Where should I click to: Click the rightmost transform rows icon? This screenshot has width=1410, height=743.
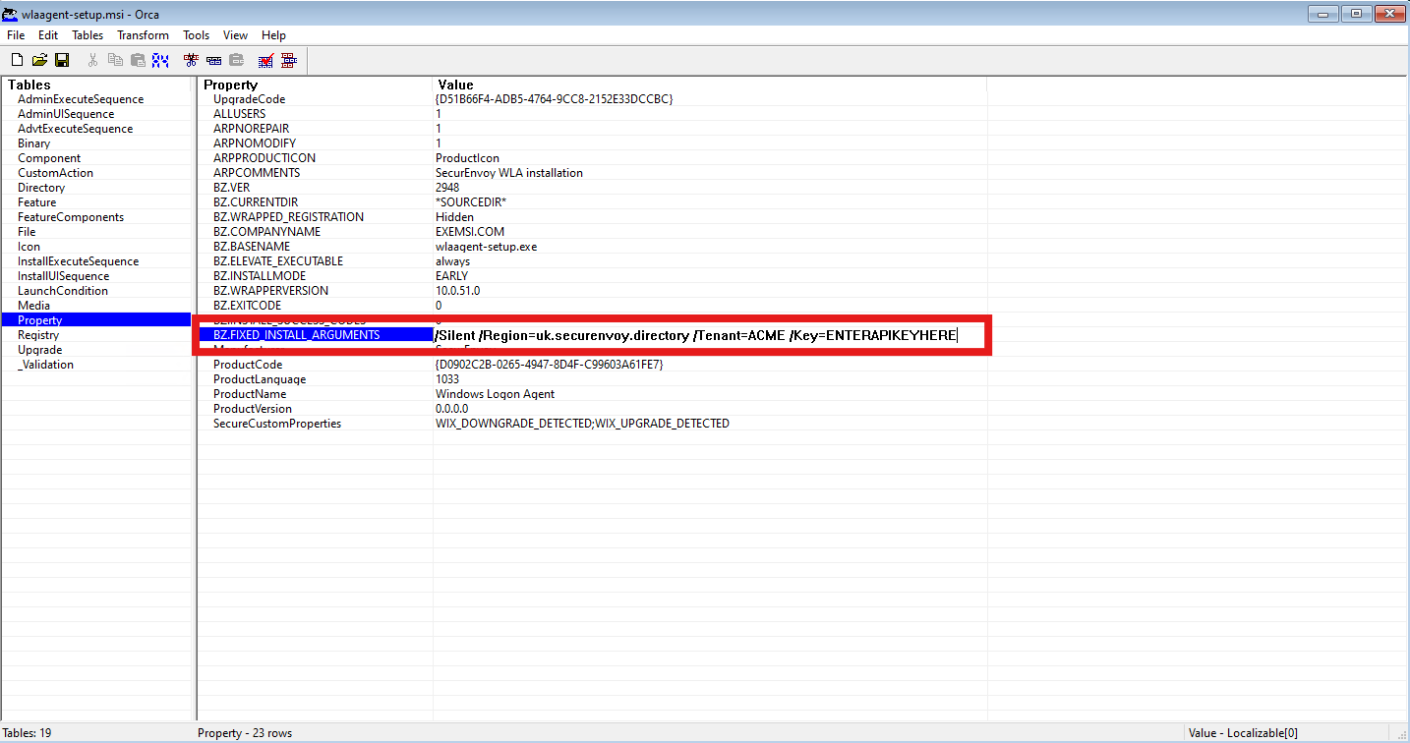pyautogui.click(x=289, y=59)
